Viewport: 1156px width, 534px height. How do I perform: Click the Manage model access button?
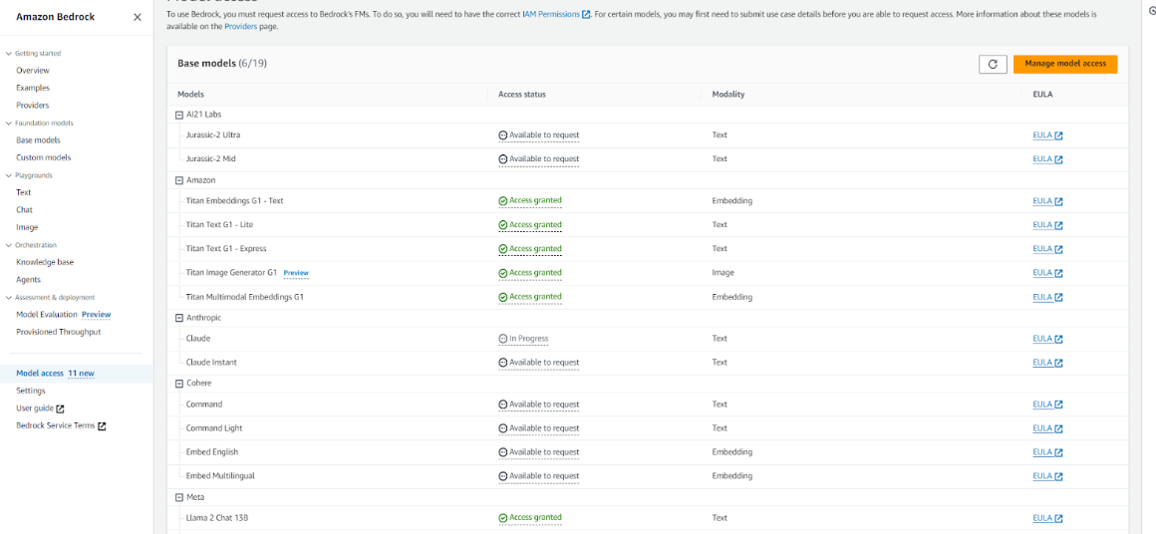(x=1064, y=64)
